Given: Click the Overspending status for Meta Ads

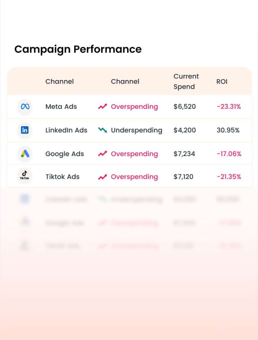Looking at the screenshot, I should tap(134, 107).
